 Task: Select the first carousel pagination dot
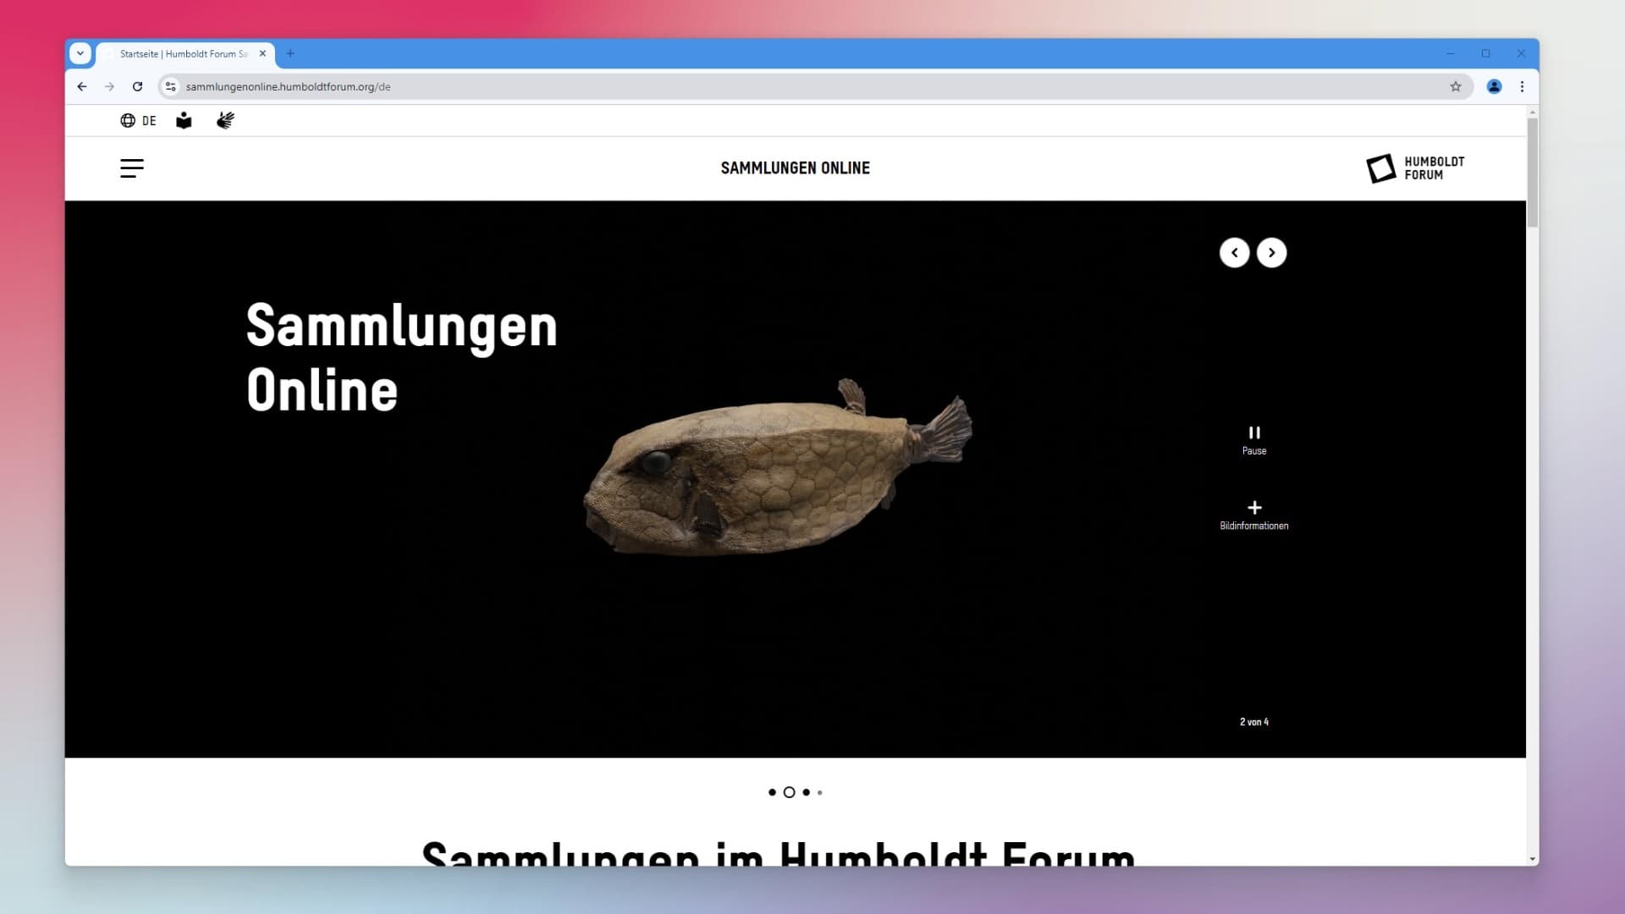click(772, 793)
